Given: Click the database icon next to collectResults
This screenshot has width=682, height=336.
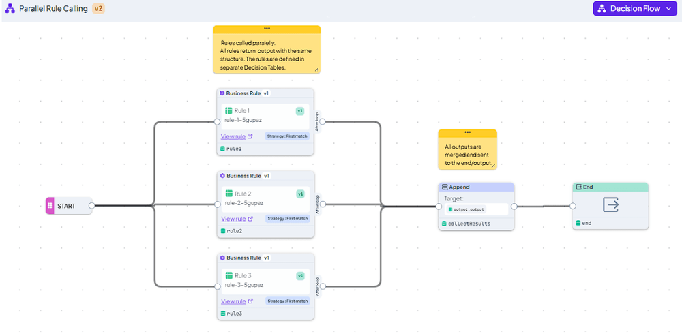Looking at the screenshot, I should pos(444,224).
